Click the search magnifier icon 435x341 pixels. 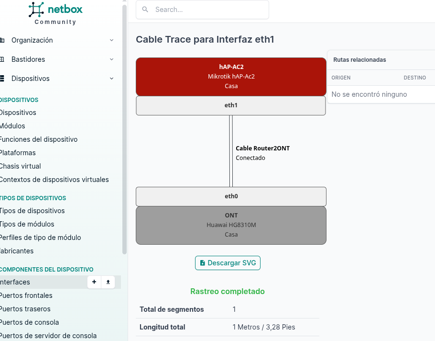pos(145,10)
